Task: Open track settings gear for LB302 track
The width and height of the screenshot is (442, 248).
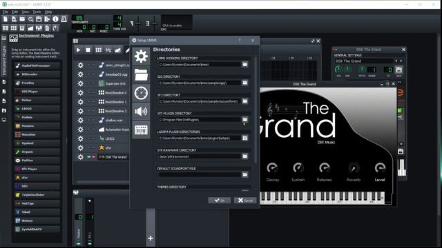Action: pyautogui.click(x=80, y=138)
